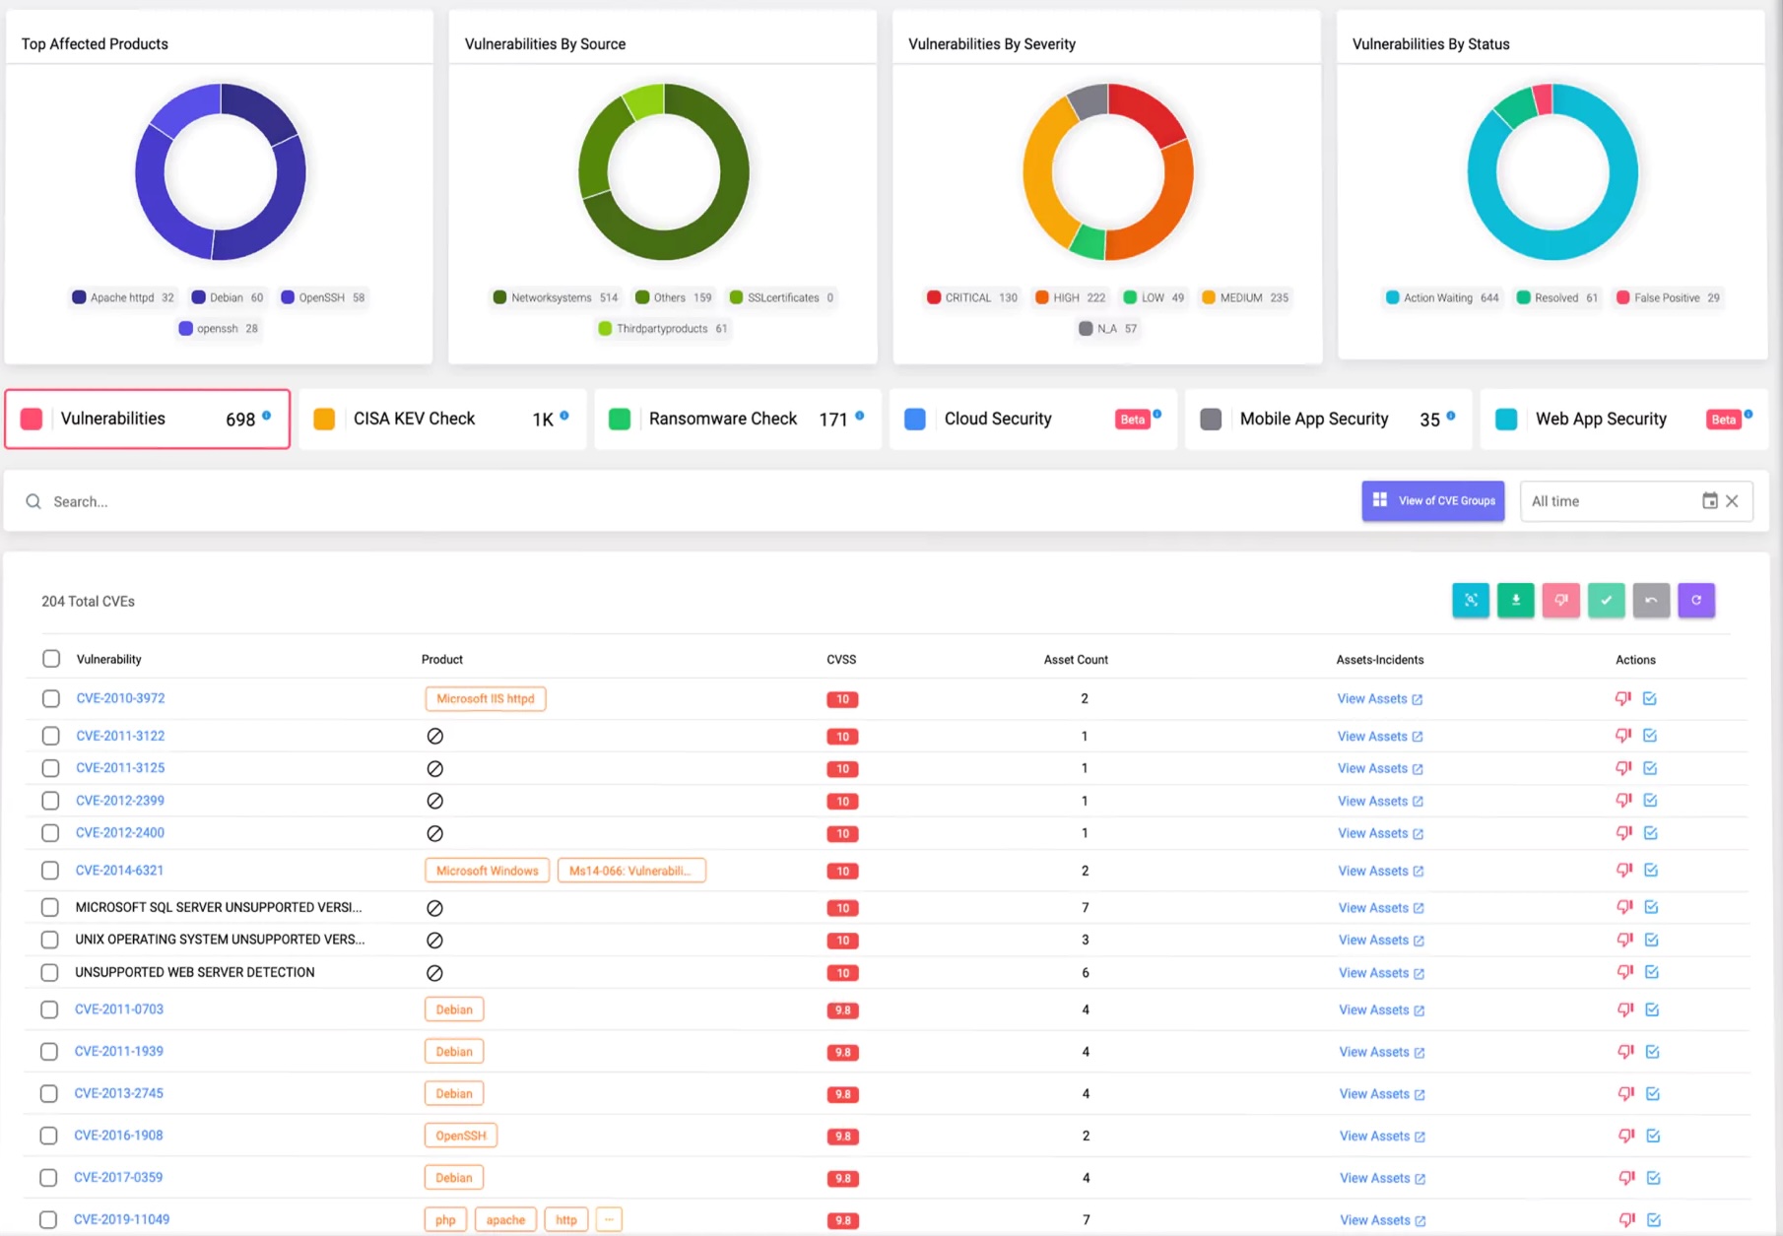
Task: Click thumbs-down icon for Unsupported Web Server Detection
Action: (1624, 972)
